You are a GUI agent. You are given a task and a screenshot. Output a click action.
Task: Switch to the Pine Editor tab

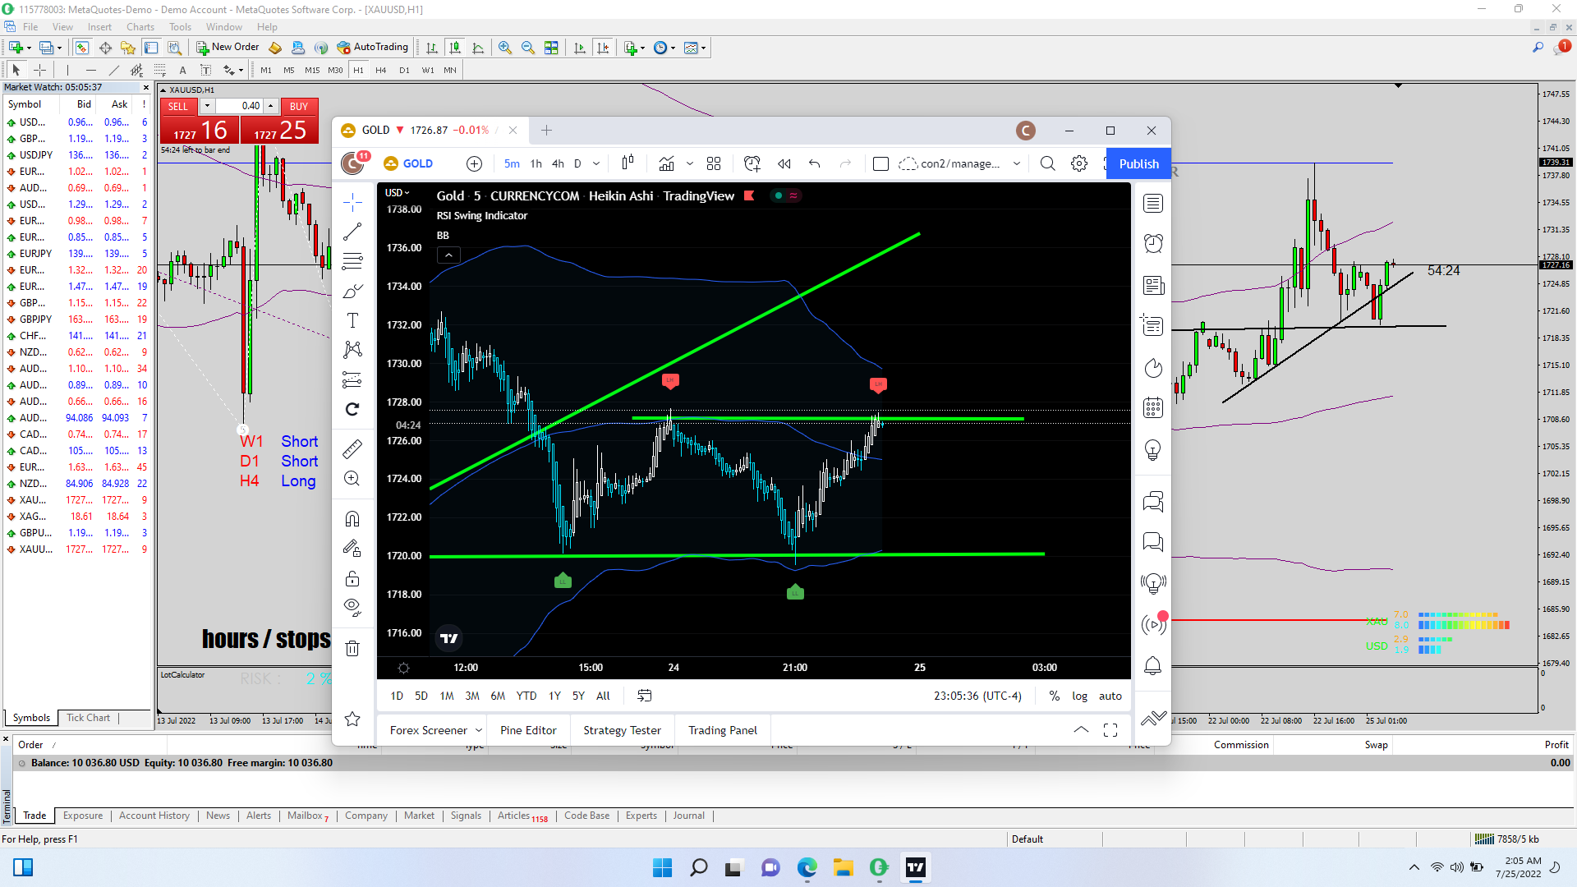coord(528,730)
